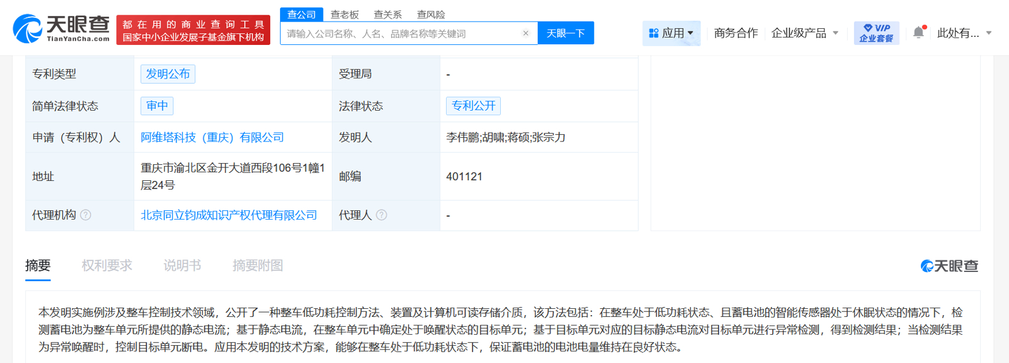The image size is (1009, 363).
Task: Show help for 代理机构 question icon
Action: click(86, 215)
